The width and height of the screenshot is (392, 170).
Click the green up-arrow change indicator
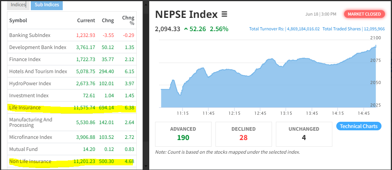[x=186, y=29]
